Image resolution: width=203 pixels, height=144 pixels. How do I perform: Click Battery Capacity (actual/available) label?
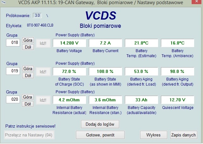tap(142, 110)
